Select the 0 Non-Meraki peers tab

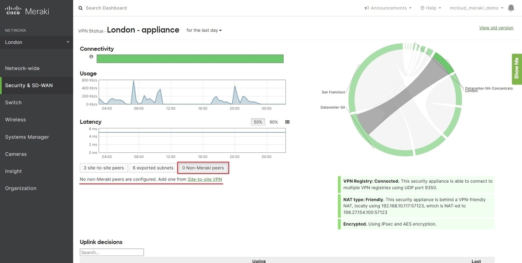tap(203, 168)
